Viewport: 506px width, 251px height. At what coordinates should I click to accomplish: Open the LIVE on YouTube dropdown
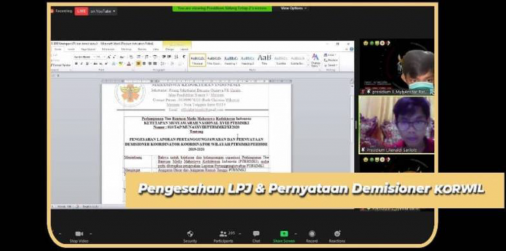coord(103,11)
